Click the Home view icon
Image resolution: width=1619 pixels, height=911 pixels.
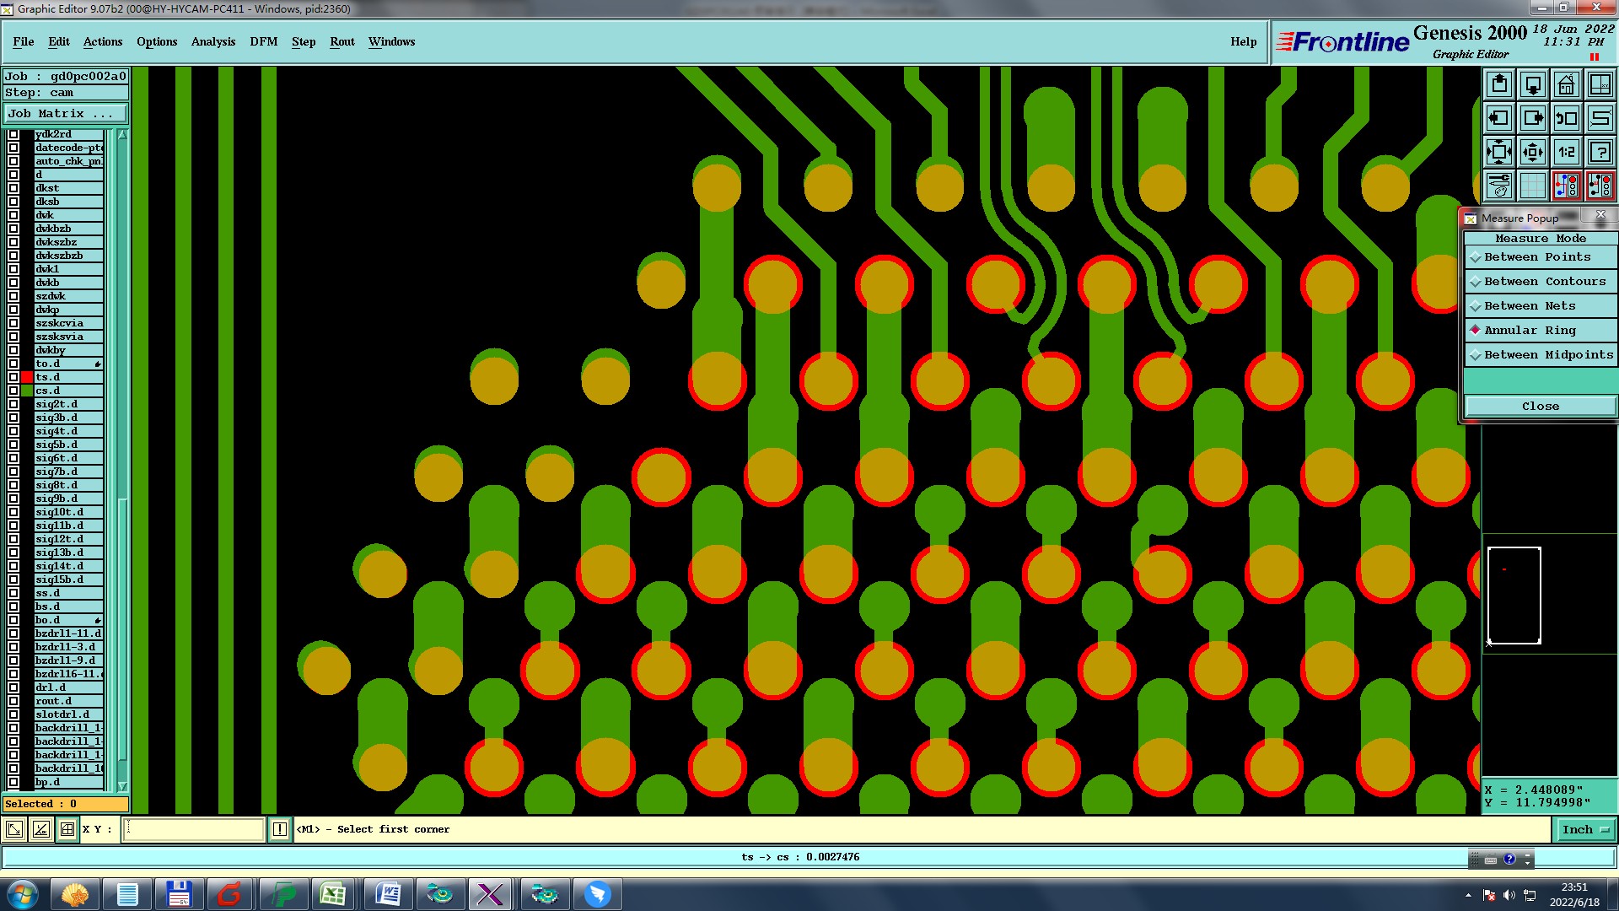coord(1566,84)
